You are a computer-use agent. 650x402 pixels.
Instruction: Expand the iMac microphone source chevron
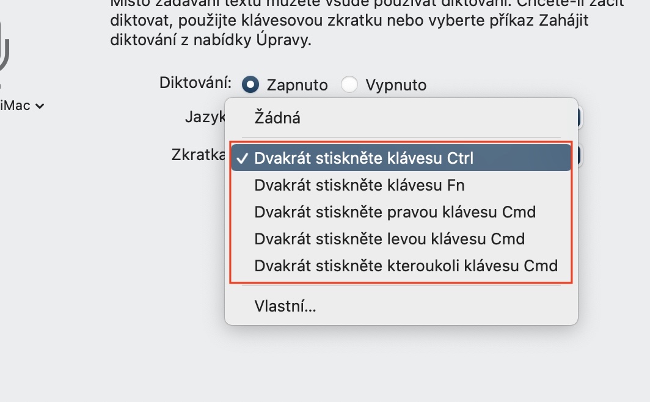40,106
